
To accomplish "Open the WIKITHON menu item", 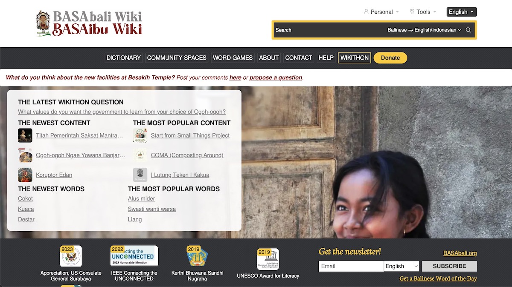I will point(355,58).
